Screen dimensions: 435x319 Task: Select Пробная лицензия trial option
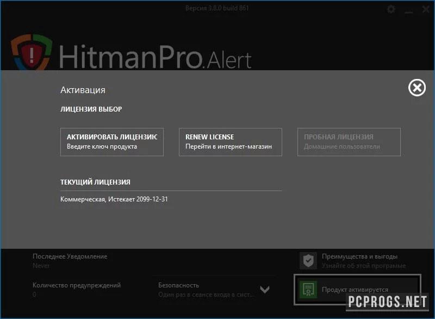coord(349,142)
